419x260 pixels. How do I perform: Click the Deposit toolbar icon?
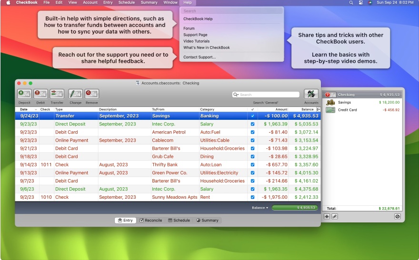tap(24, 94)
